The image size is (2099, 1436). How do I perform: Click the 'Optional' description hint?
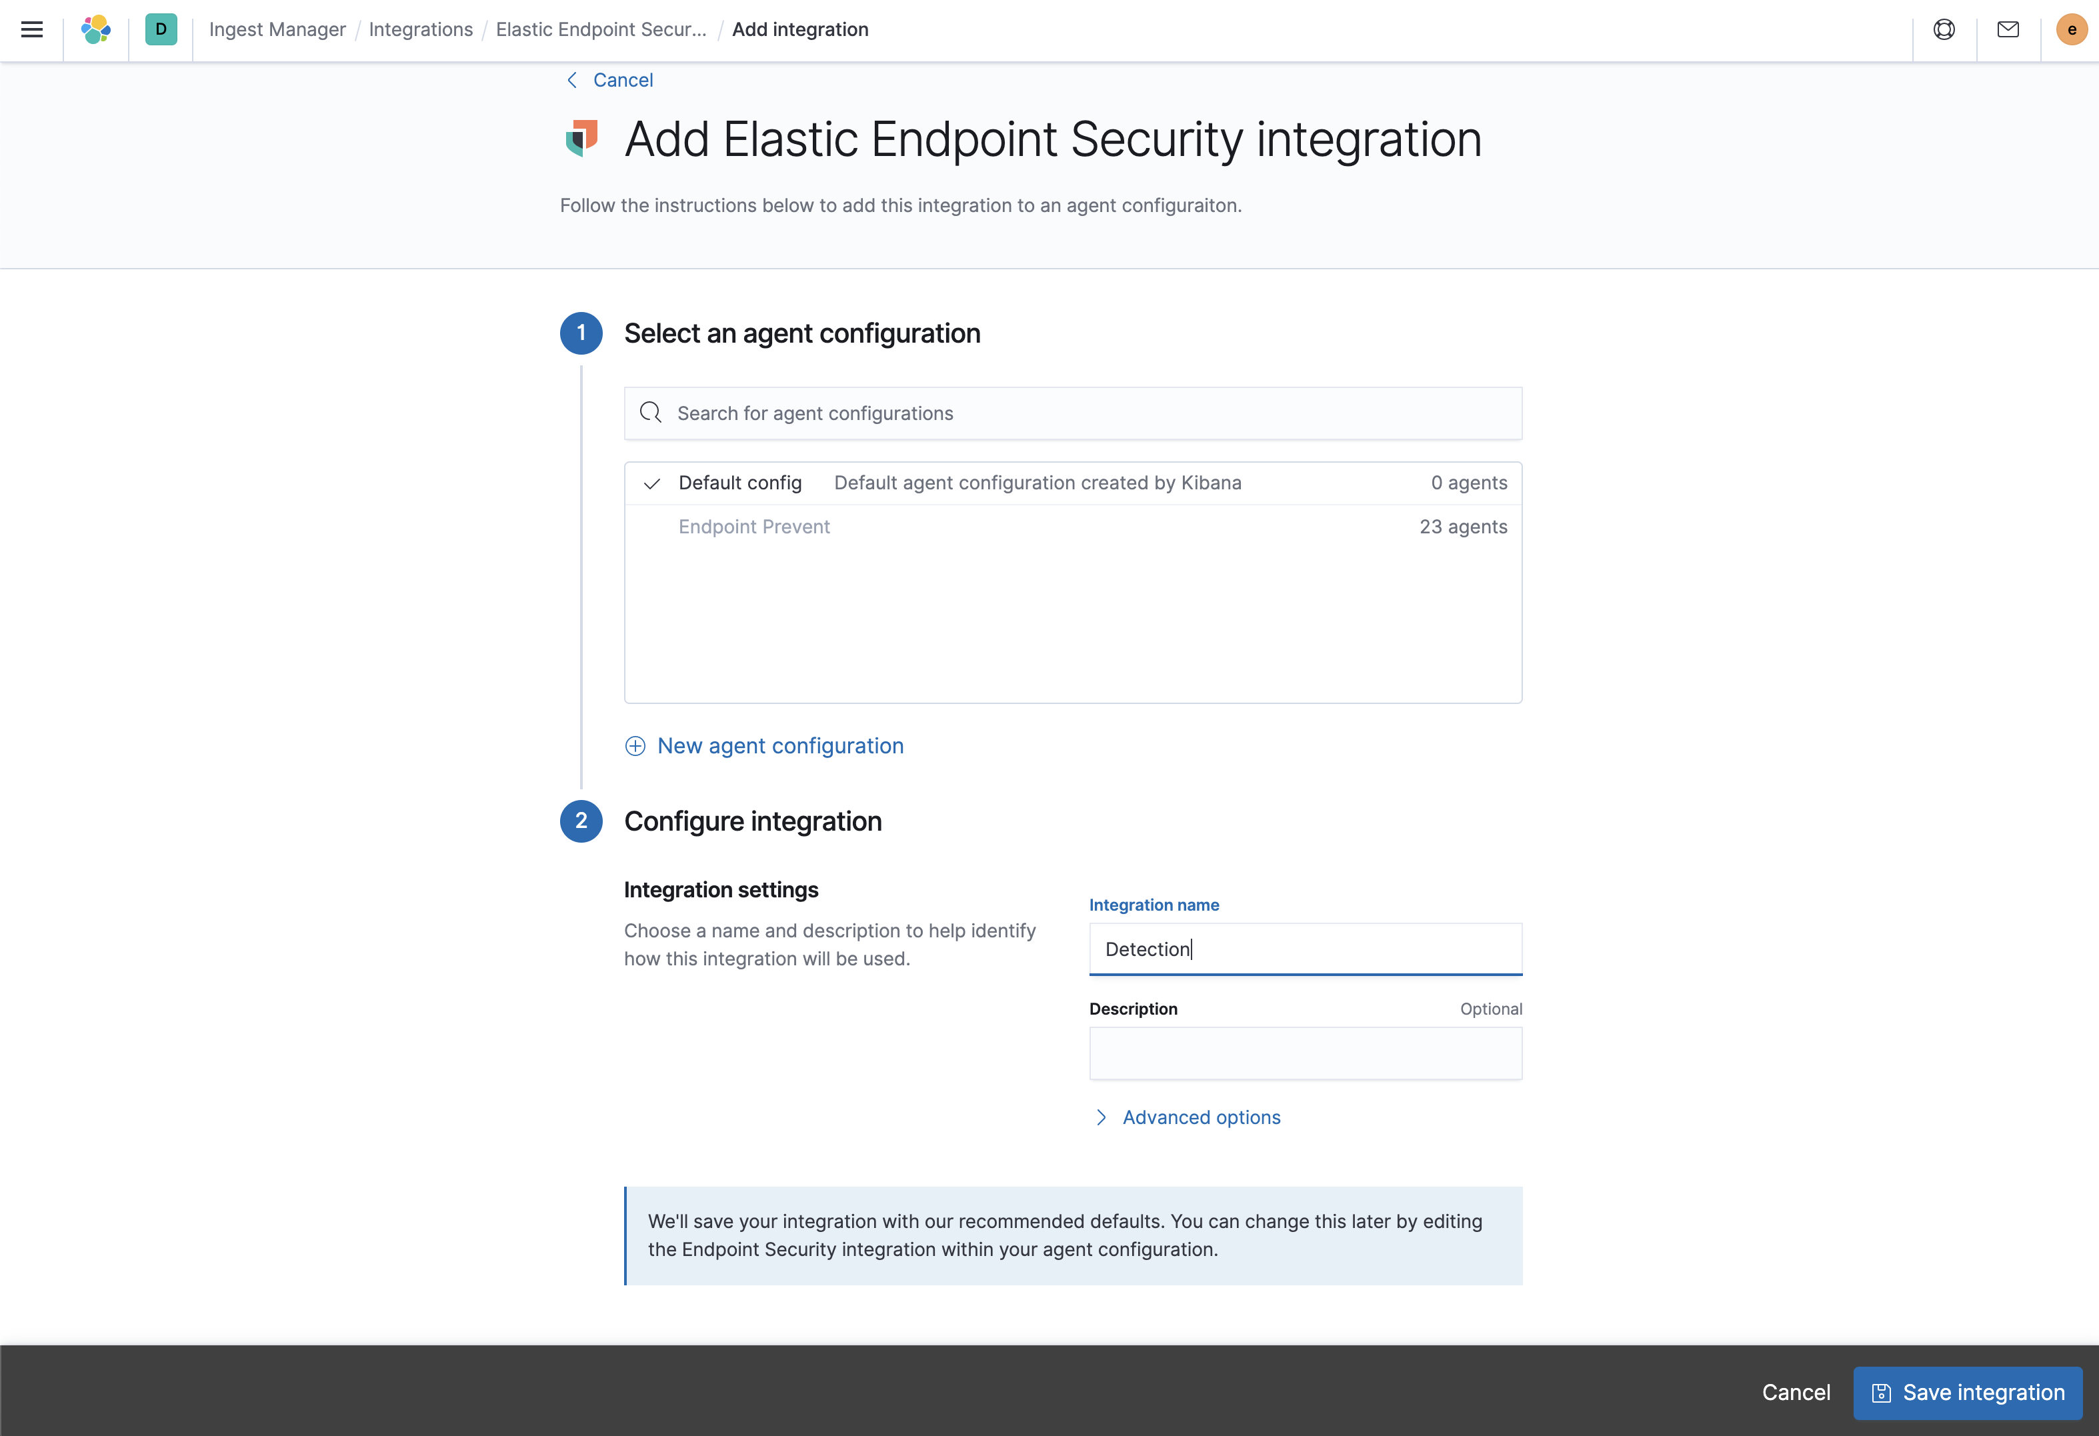[x=1491, y=1009]
